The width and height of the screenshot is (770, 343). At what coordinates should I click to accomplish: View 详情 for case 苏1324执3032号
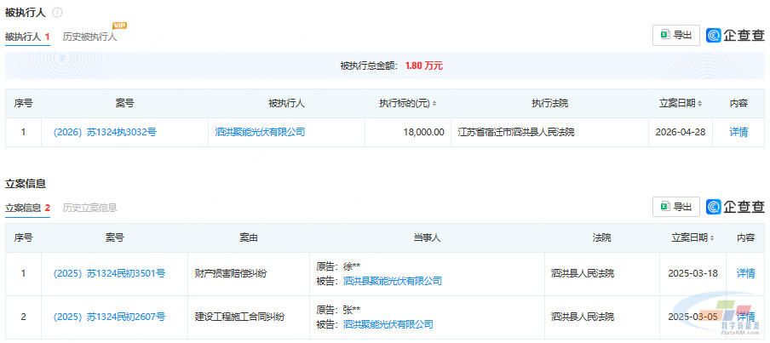pyautogui.click(x=738, y=132)
